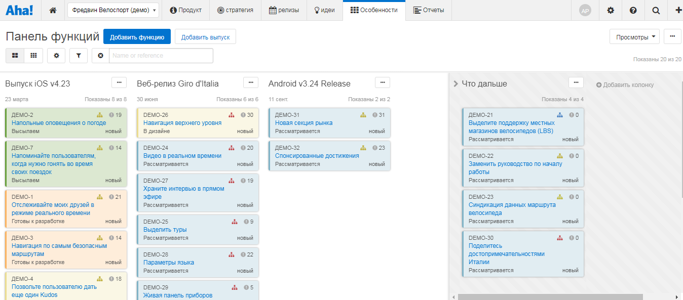Image resolution: width=683 pixels, height=300 pixels.
Task: Open the filter funnel button
Action: [79, 56]
